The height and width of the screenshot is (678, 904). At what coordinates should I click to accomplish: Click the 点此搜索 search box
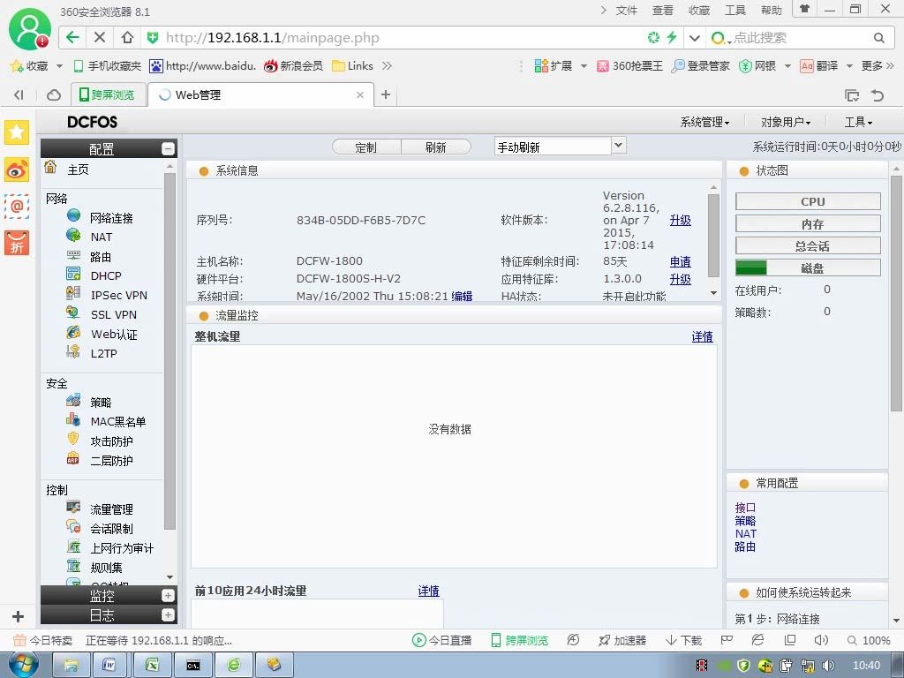click(802, 38)
